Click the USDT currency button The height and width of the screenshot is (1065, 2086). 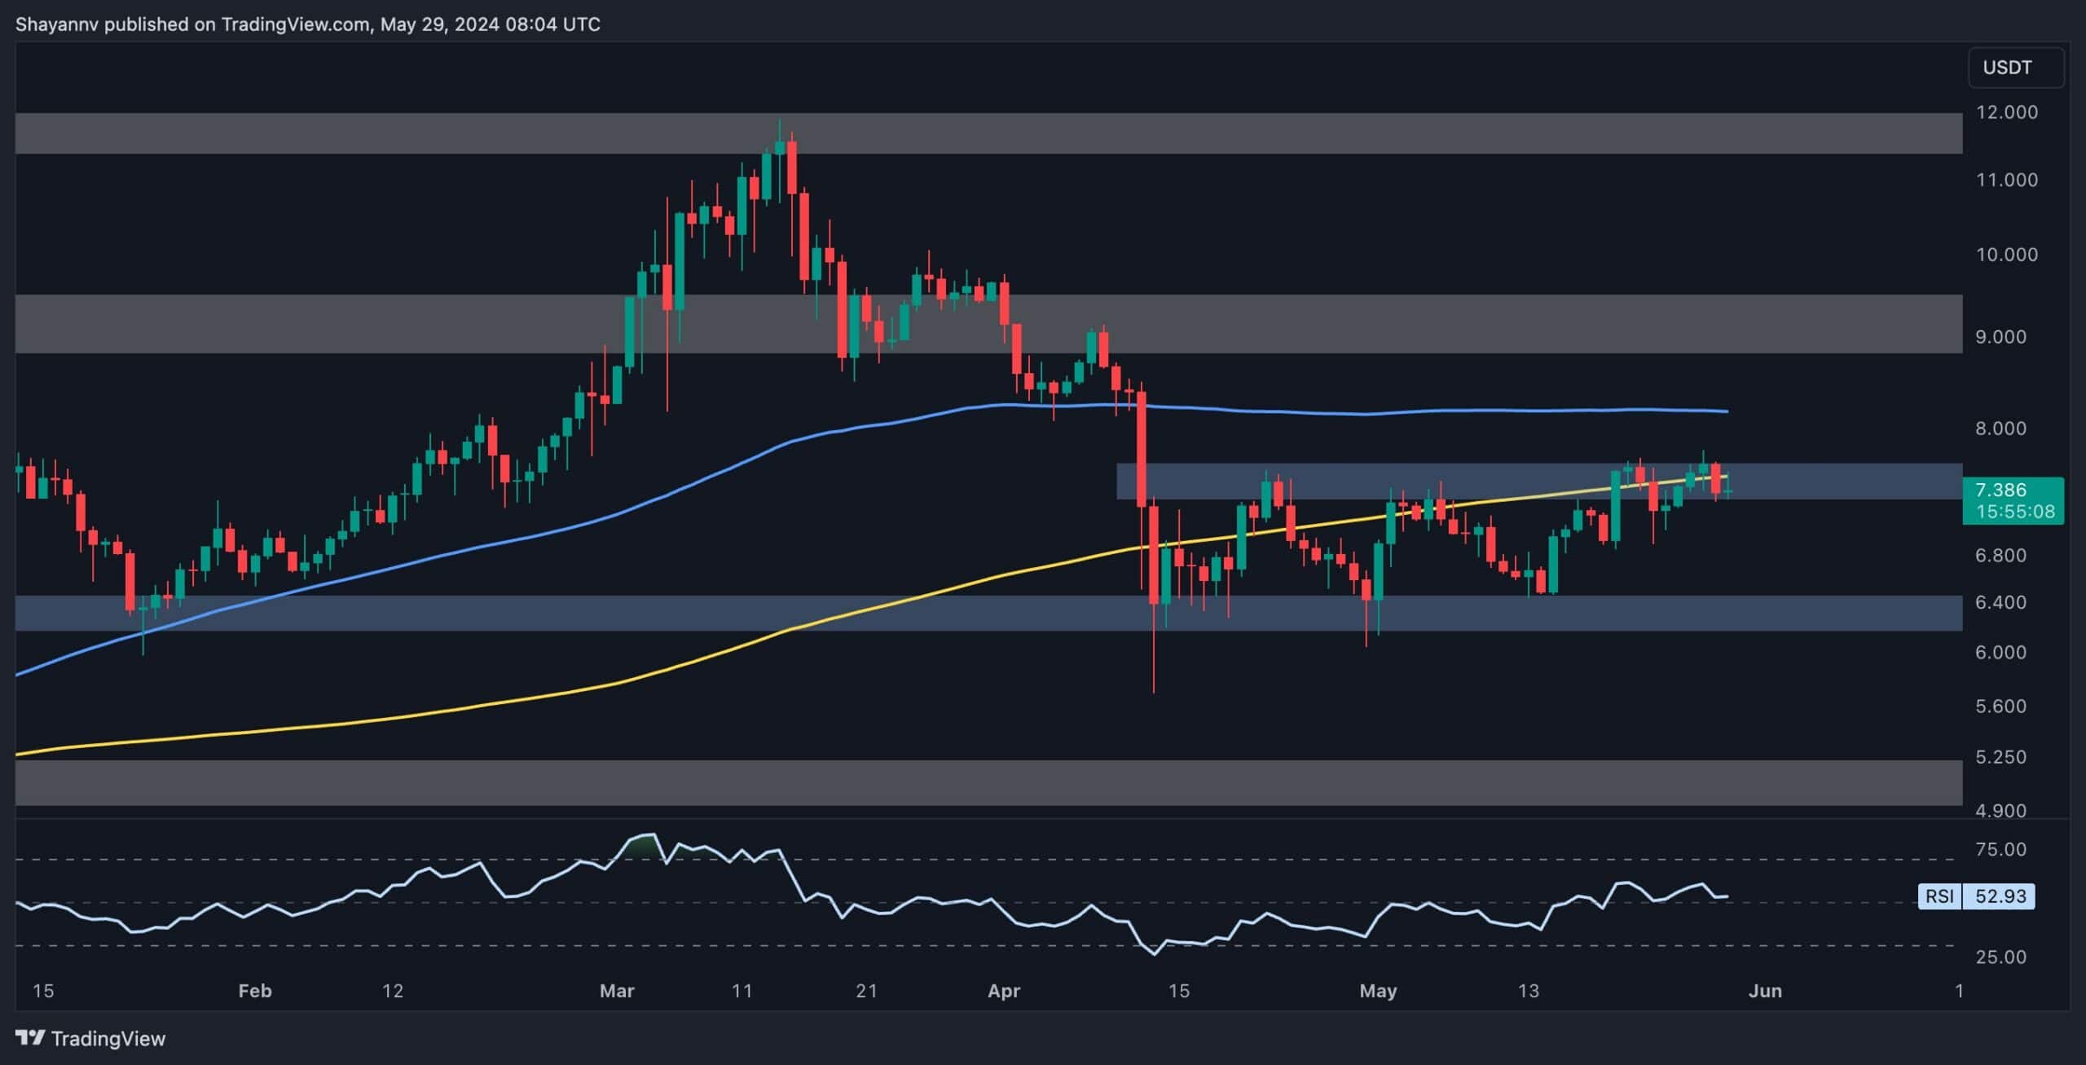(2015, 68)
